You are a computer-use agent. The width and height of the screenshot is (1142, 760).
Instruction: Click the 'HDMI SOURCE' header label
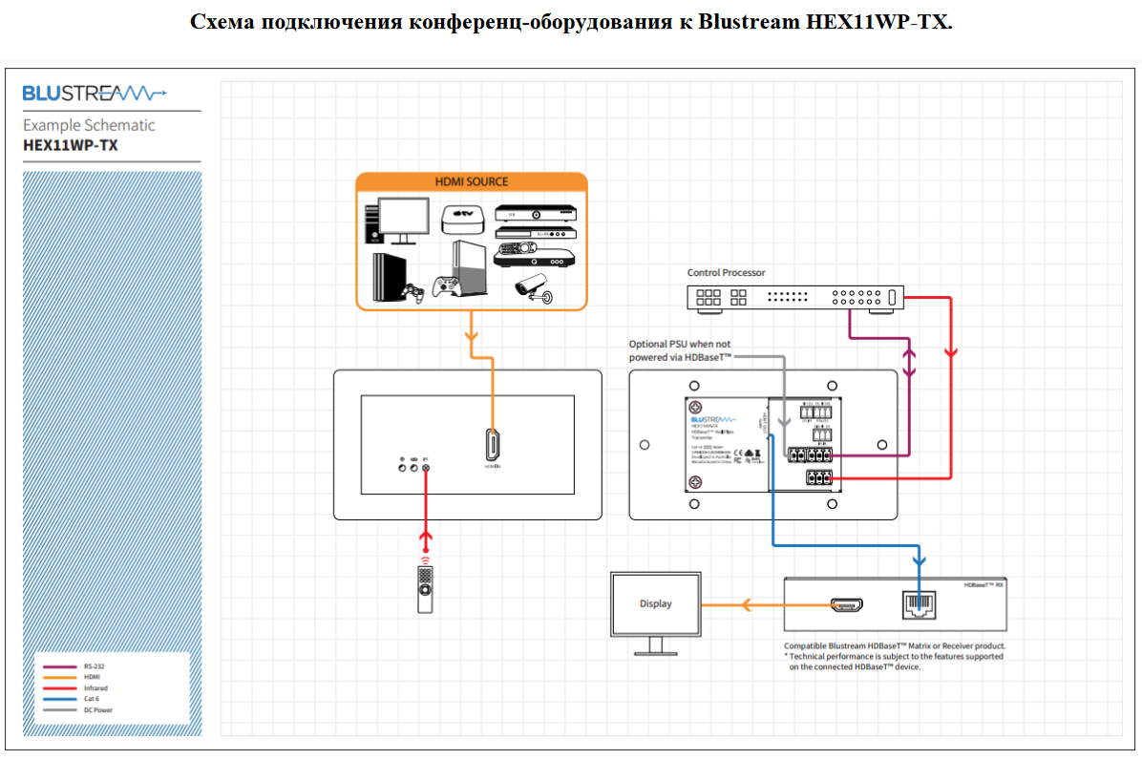tap(472, 182)
